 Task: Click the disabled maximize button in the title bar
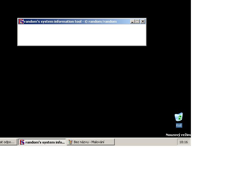click(x=137, y=21)
